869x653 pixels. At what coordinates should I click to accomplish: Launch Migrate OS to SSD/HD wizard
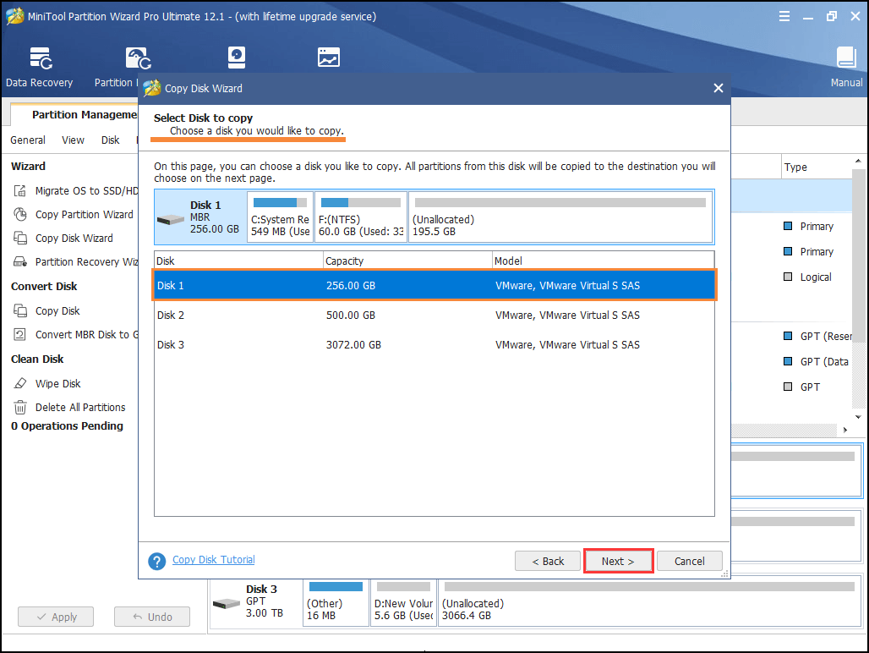[75, 190]
